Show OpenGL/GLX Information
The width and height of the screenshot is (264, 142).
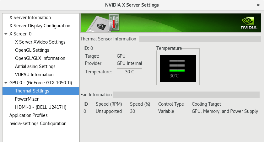pos(40,58)
